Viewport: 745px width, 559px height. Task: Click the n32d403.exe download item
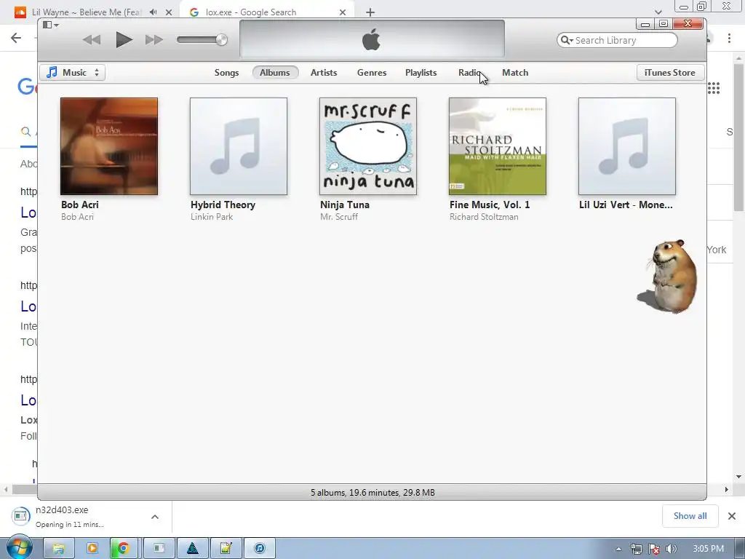(x=71, y=516)
